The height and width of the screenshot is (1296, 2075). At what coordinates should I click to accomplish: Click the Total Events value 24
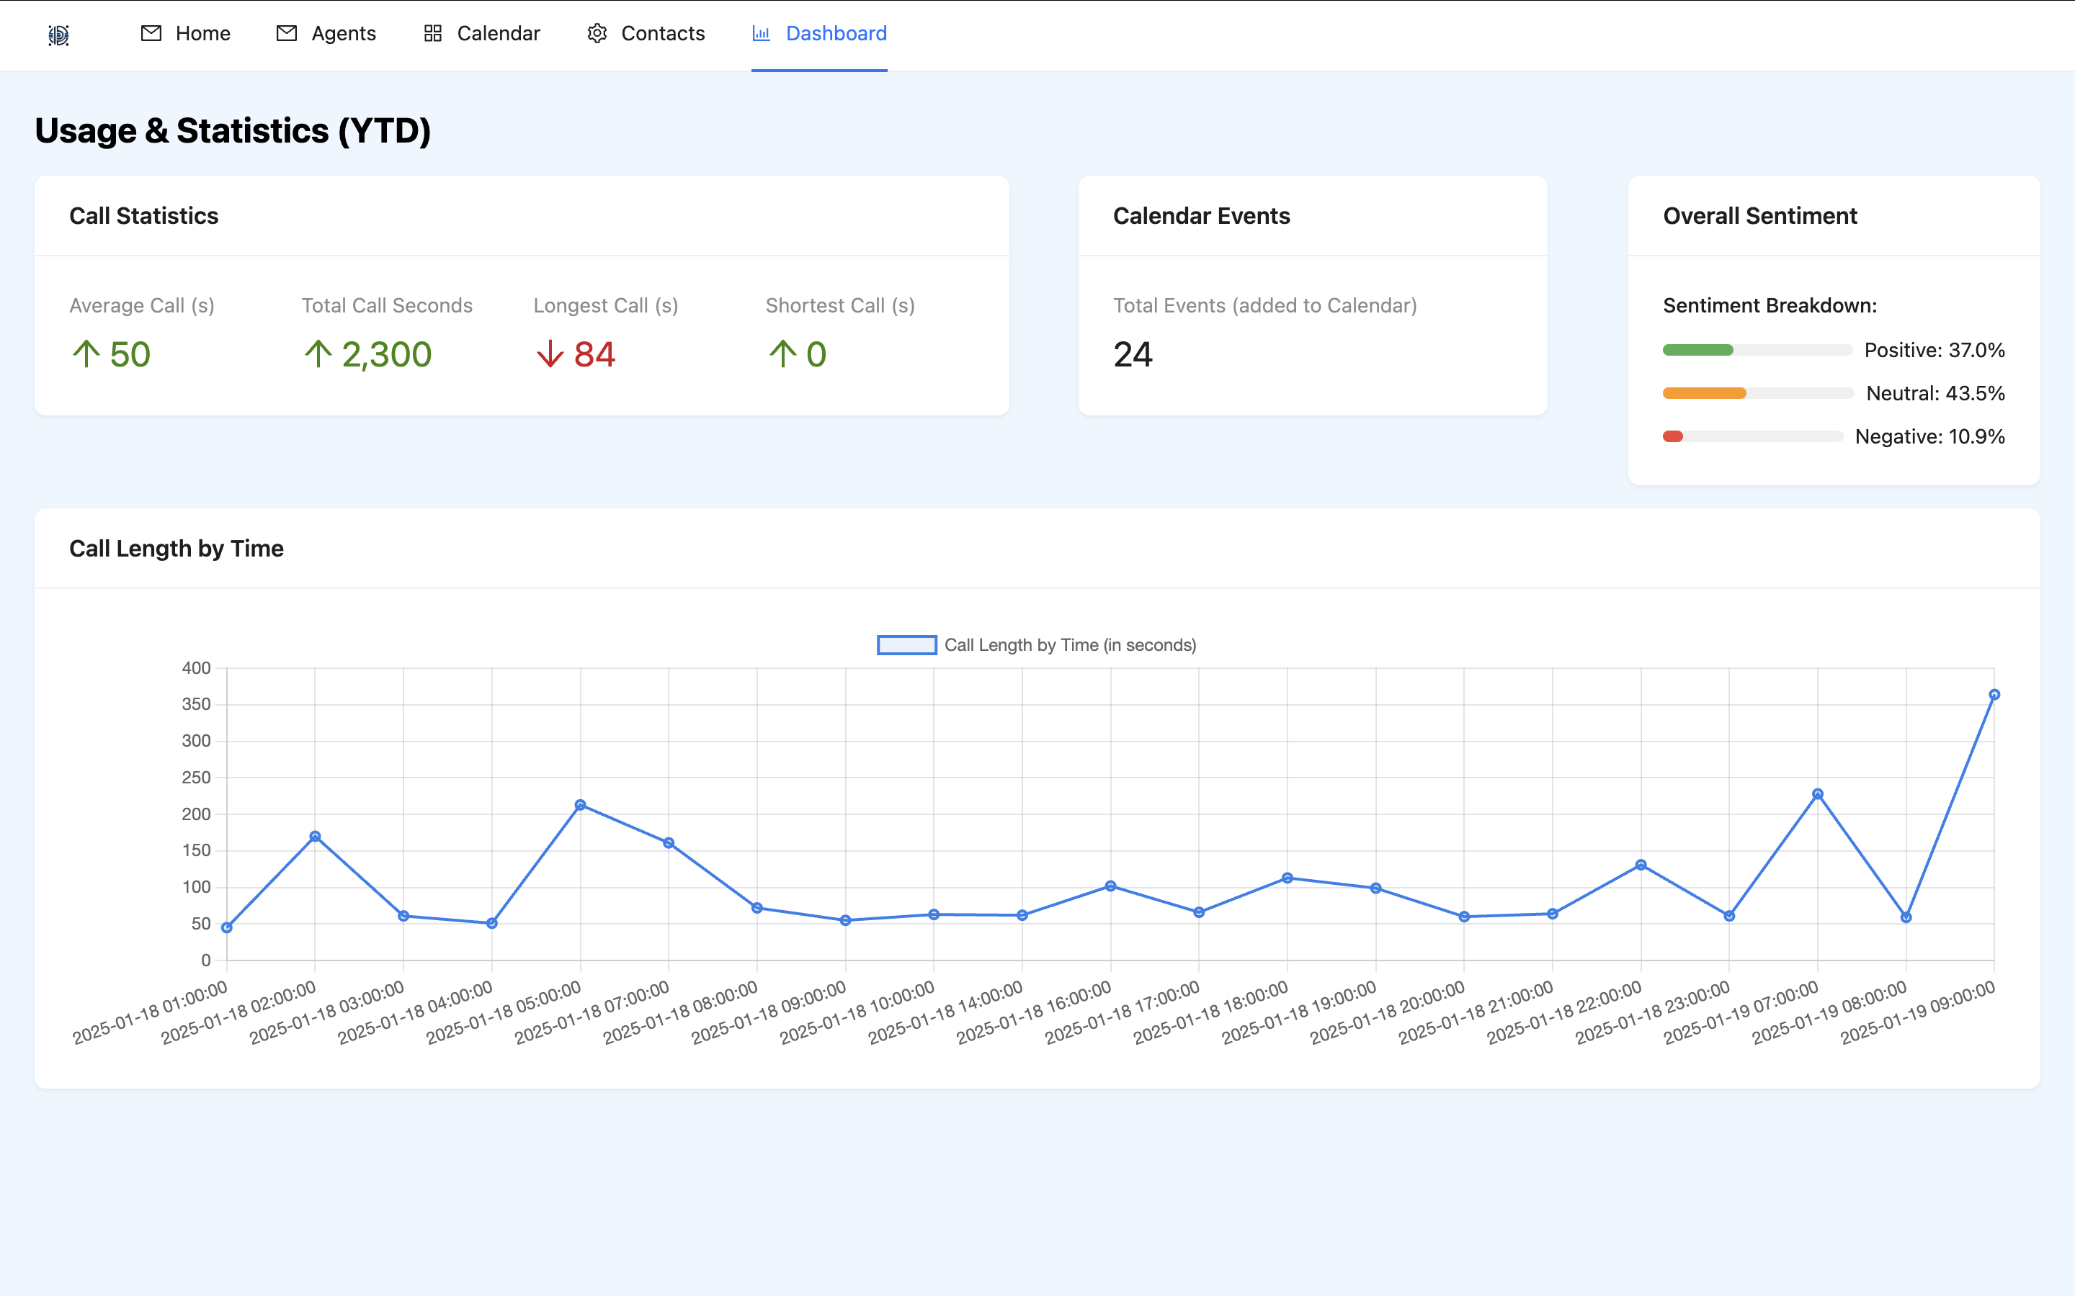(1132, 354)
